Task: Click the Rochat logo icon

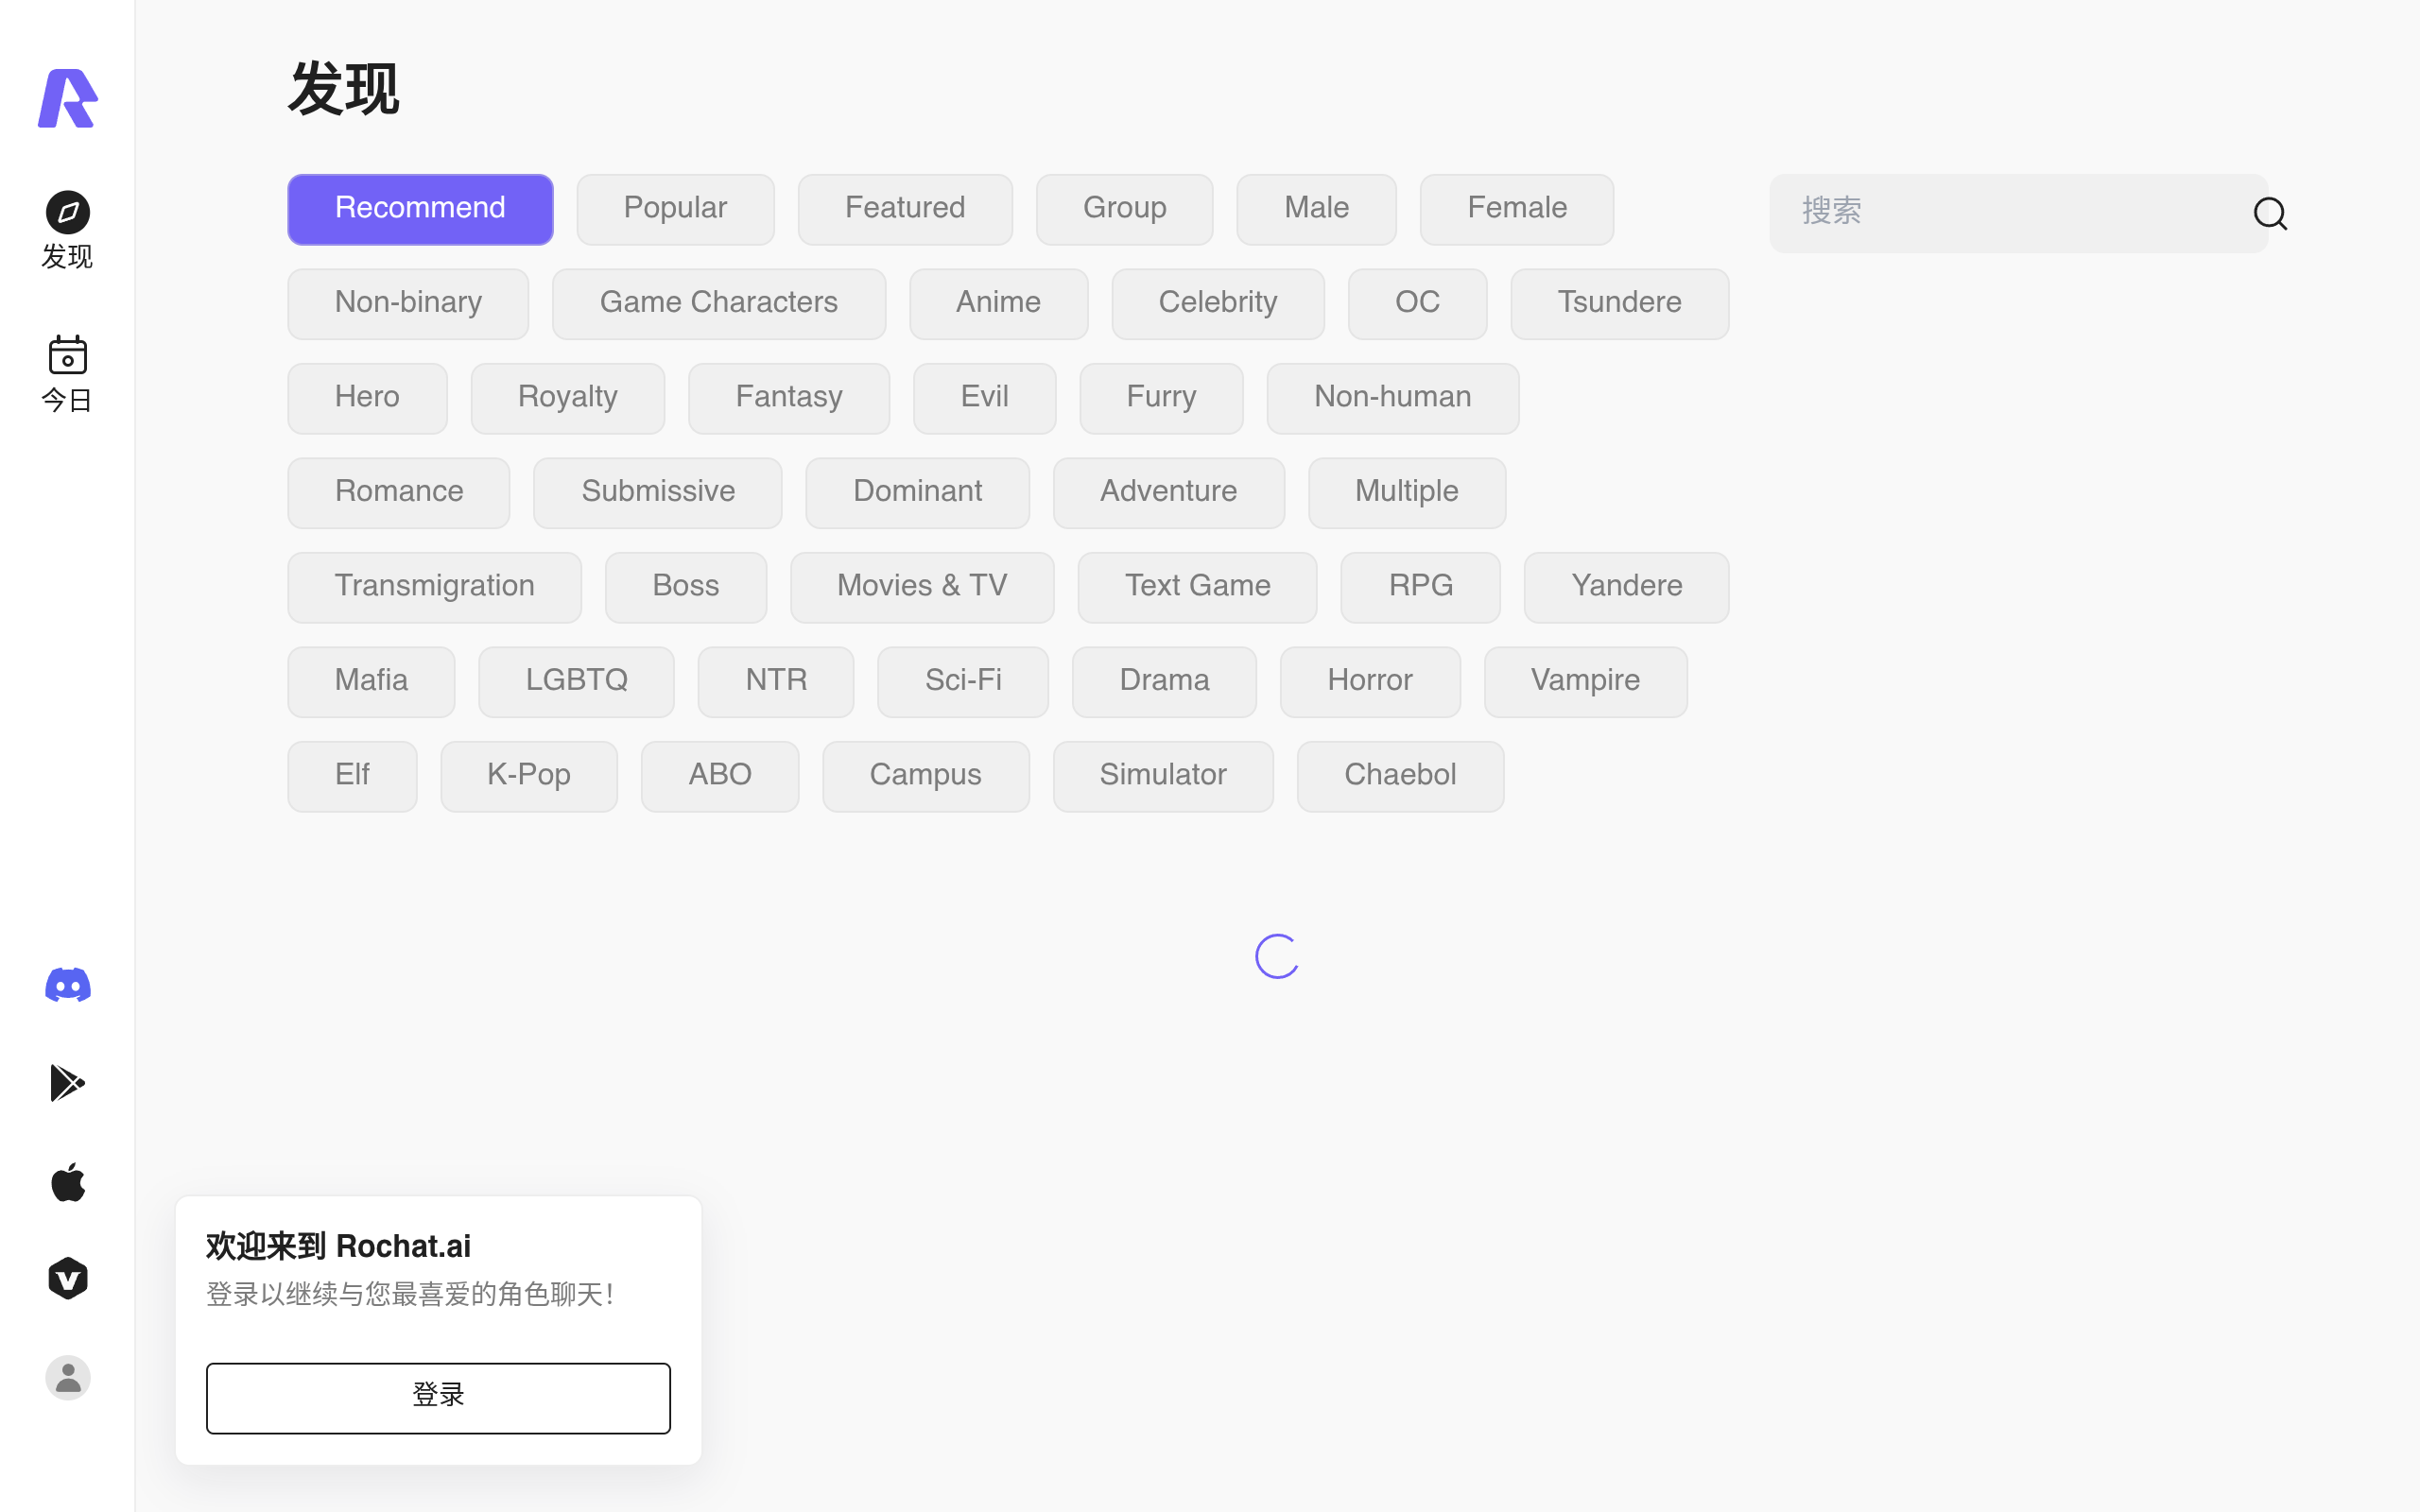Action: click(x=67, y=98)
